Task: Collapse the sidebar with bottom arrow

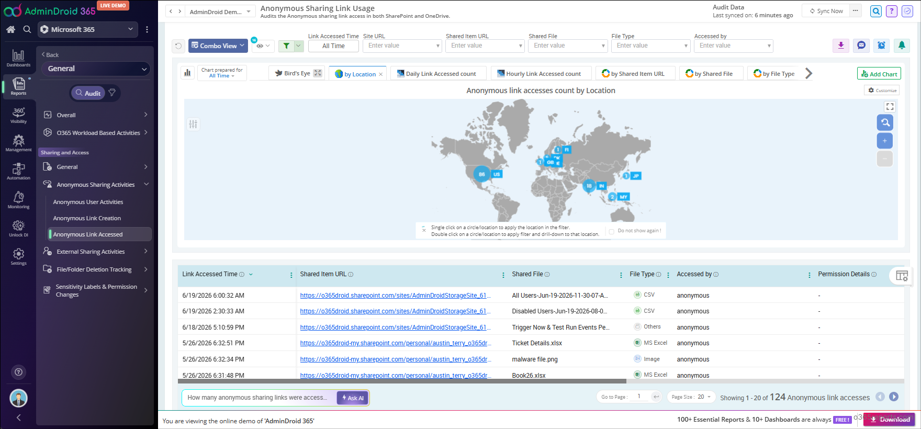Action: pyautogui.click(x=18, y=417)
